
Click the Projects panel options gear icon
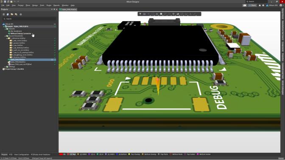coord(21,14)
